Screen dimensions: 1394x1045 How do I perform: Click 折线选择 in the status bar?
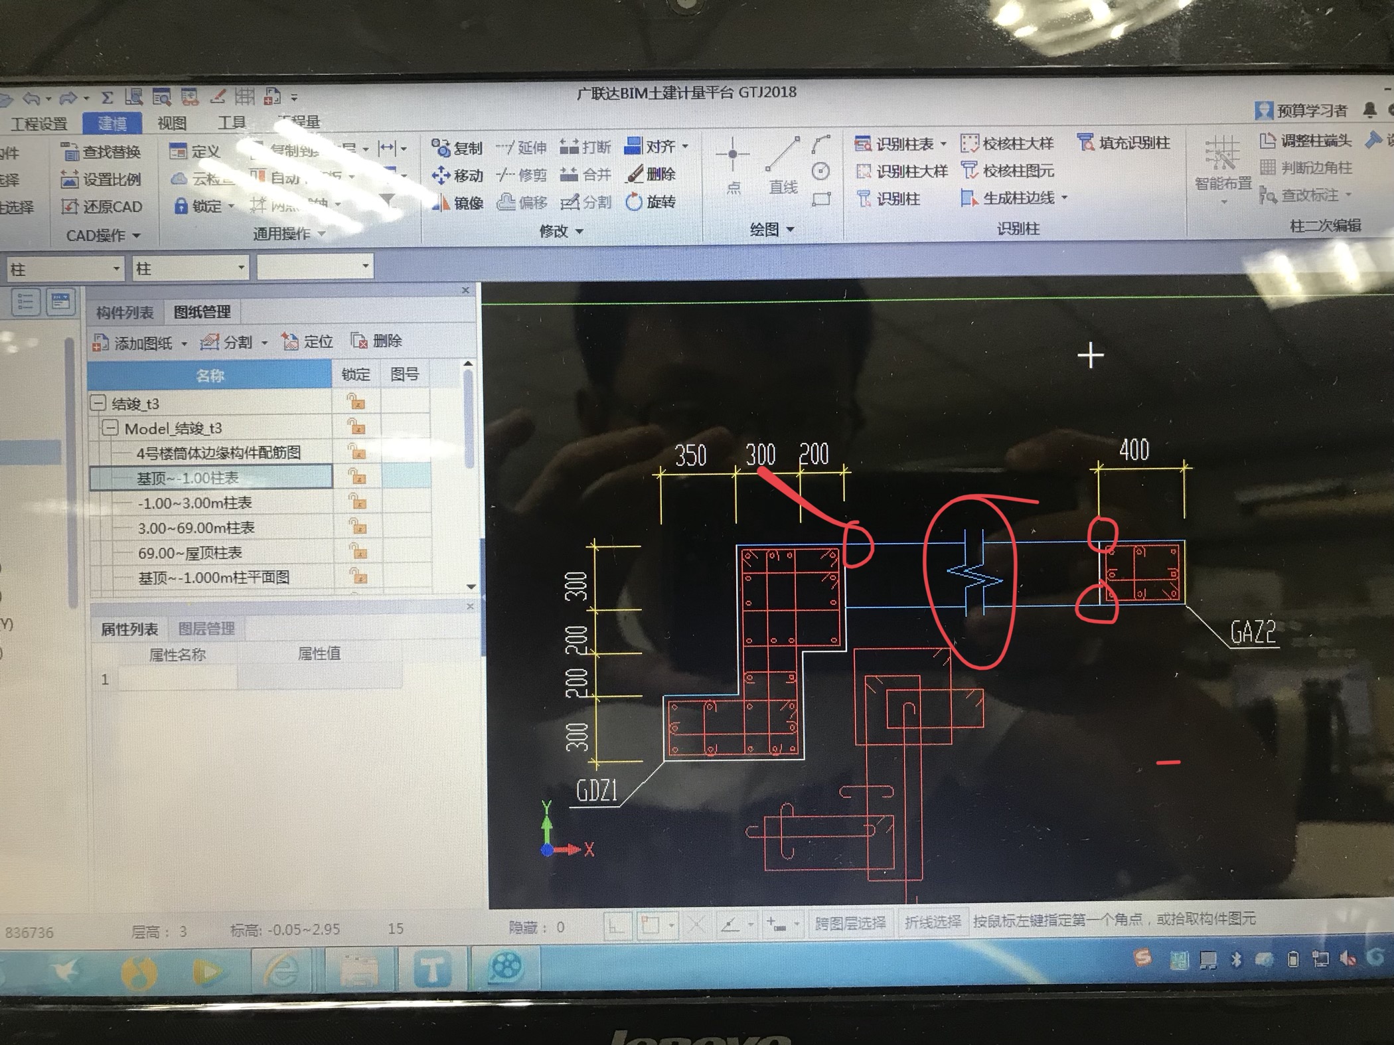coord(933,922)
